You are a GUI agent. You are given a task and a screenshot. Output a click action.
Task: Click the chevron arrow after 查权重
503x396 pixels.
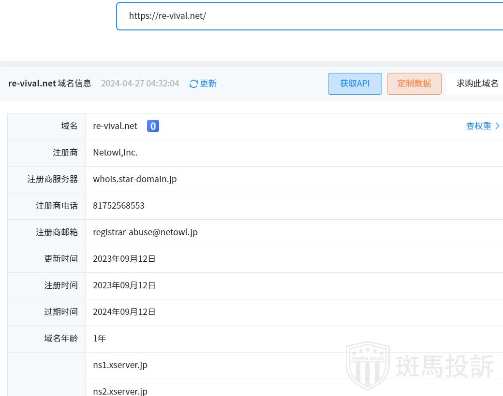click(497, 126)
